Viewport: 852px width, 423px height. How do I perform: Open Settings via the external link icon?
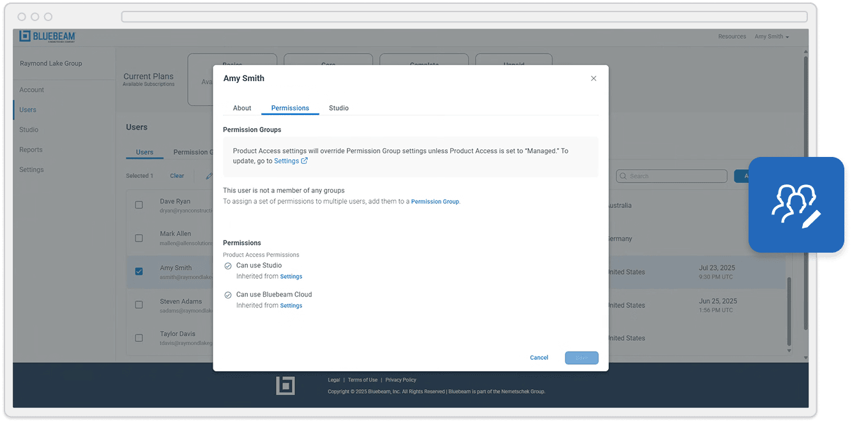[x=303, y=161]
